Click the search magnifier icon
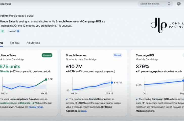 tap(169, 4)
